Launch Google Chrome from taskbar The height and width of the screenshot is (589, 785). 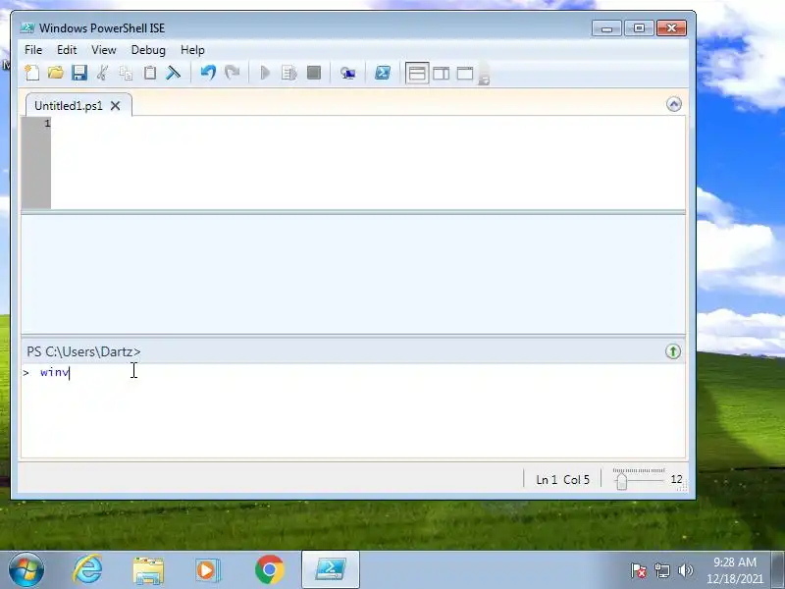point(269,570)
